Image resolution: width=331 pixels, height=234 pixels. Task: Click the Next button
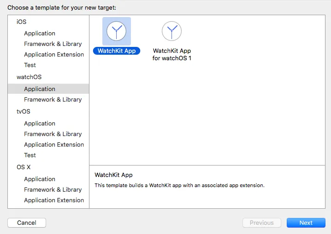[x=306, y=223]
